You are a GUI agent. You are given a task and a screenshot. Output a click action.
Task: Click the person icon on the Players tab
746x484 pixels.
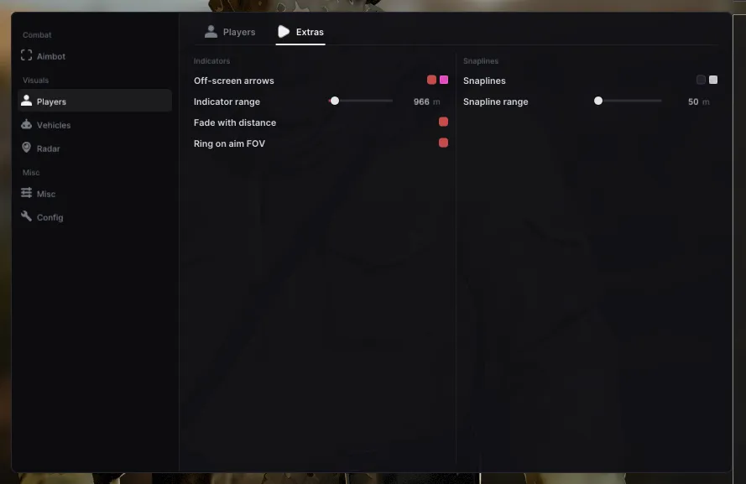click(x=211, y=31)
